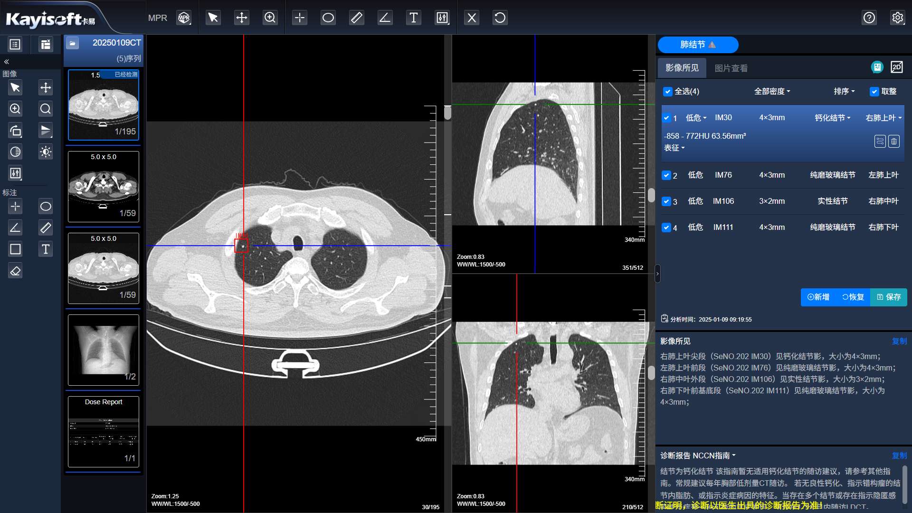Viewport: 912px width, 513px height.
Task: Open the 全部密度 density filter dropdown
Action: pyautogui.click(x=772, y=91)
